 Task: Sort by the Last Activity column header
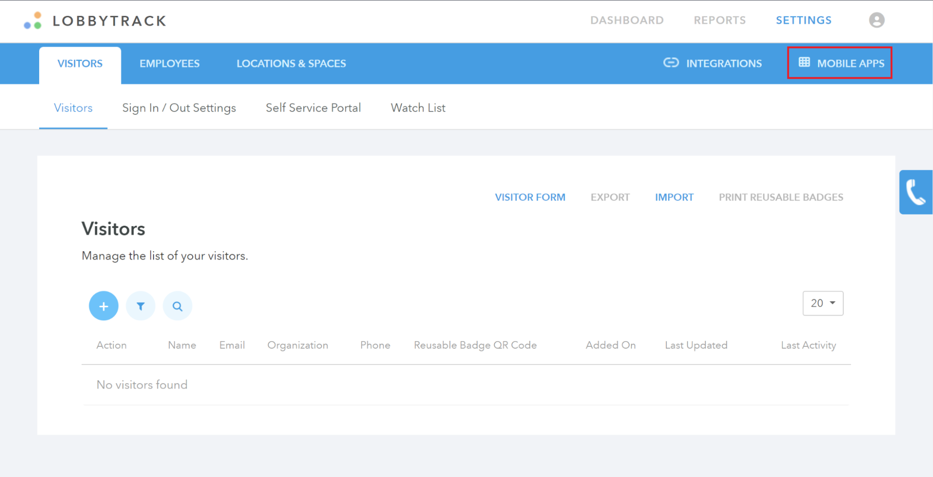tap(808, 345)
